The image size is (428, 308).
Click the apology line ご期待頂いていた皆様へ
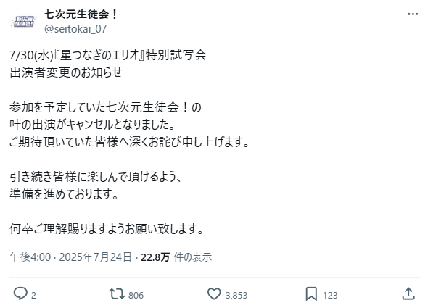(129, 142)
